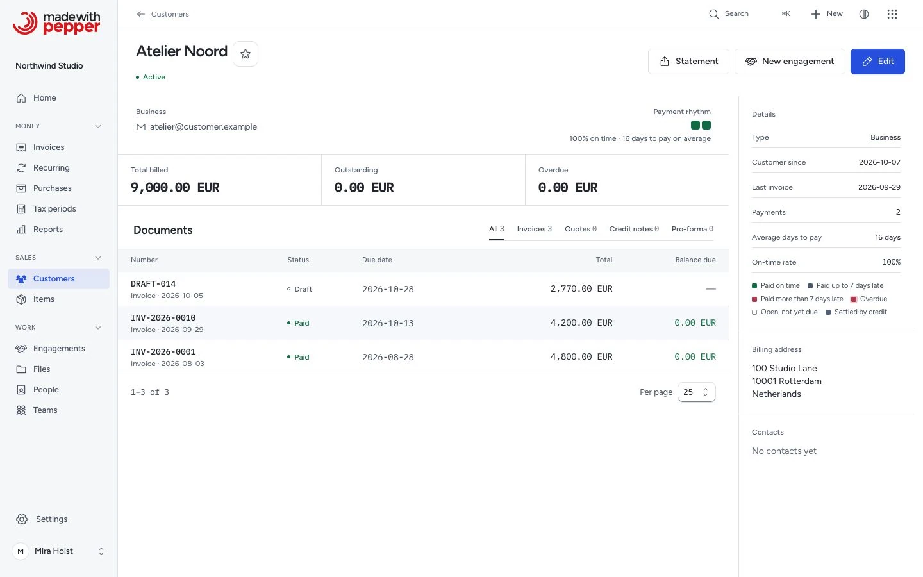
Task: Click the Customers item in sidebar
Action: point(58,279)
